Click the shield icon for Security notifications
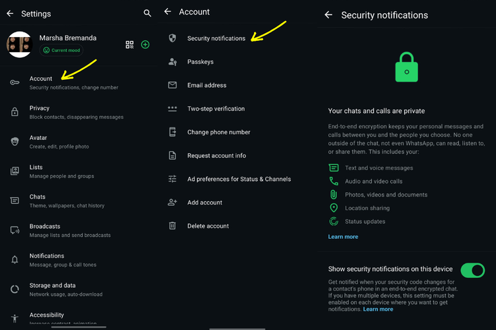496x330 pixels. [x=173, y=38]
